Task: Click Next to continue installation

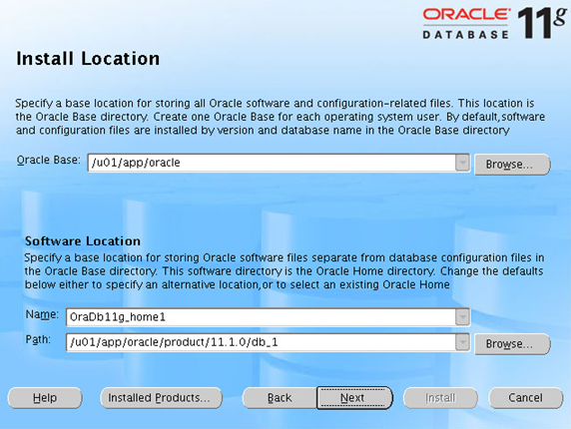Action: coord(354,398)
